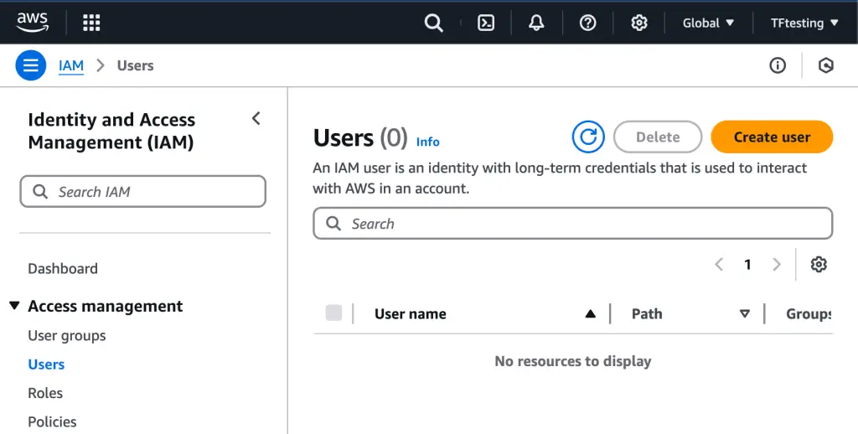The height and width of the screenshot is (434, 858).
Task: Go to previous page of users
Action: (x=719, y=265)
